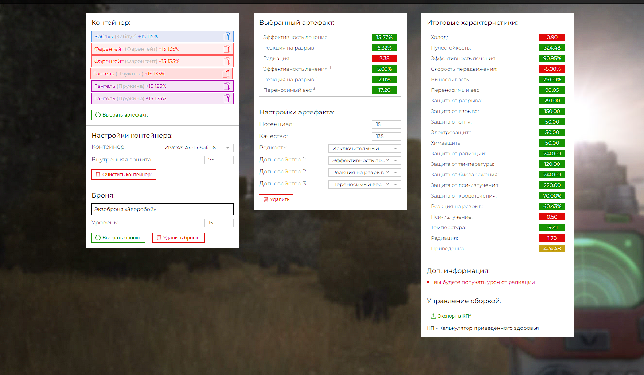Clear Доп. свойство 1 with its × icon
Viewport: 644px width, 375px height.
(387, 160)
